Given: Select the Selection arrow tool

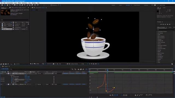Looking at the screenshot, I should 5,5.
